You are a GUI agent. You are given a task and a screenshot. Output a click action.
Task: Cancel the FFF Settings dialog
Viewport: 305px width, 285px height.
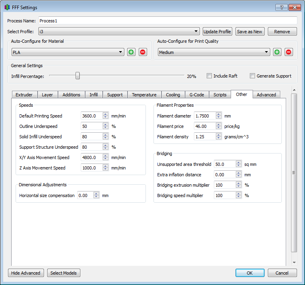(x=282, y=273)
